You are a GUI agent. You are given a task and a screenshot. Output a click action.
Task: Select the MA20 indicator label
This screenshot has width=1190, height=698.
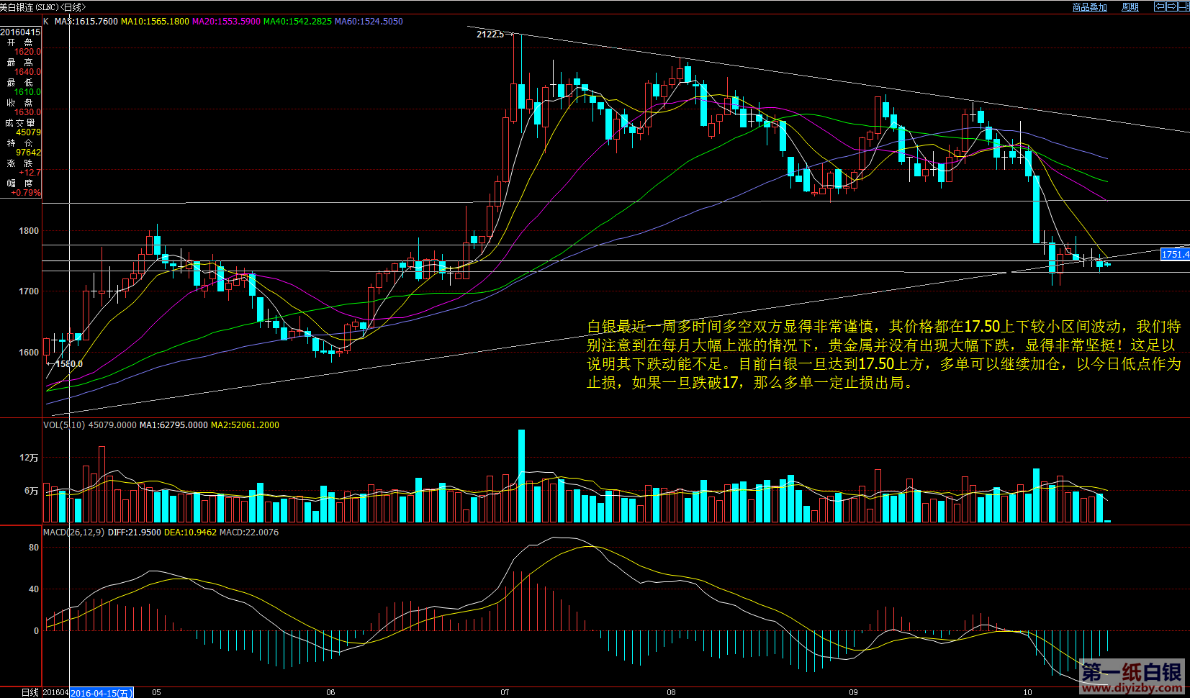(x=226, y=22)
